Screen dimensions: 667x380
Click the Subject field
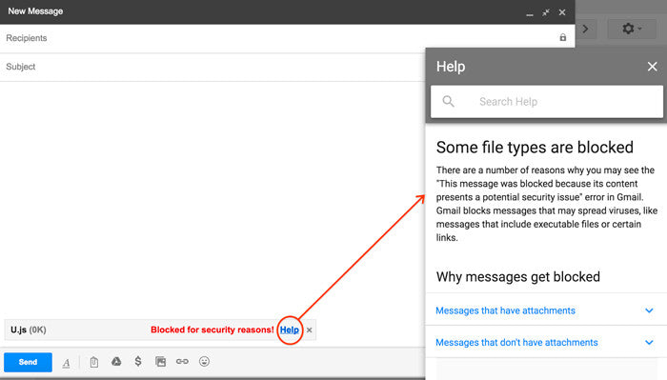212,67
